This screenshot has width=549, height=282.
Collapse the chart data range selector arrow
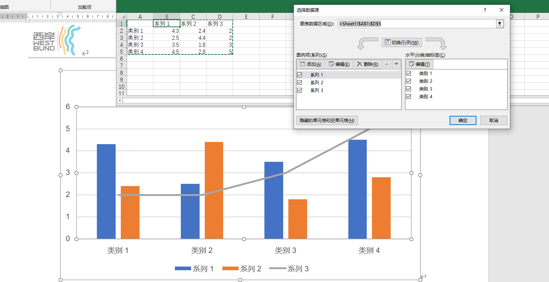(x=500, y=24)
